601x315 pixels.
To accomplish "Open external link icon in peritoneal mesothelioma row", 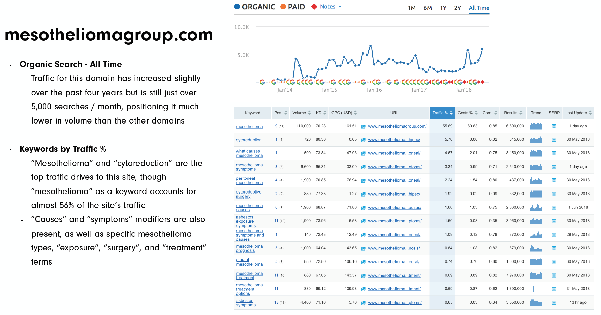I will coord(363,181).
